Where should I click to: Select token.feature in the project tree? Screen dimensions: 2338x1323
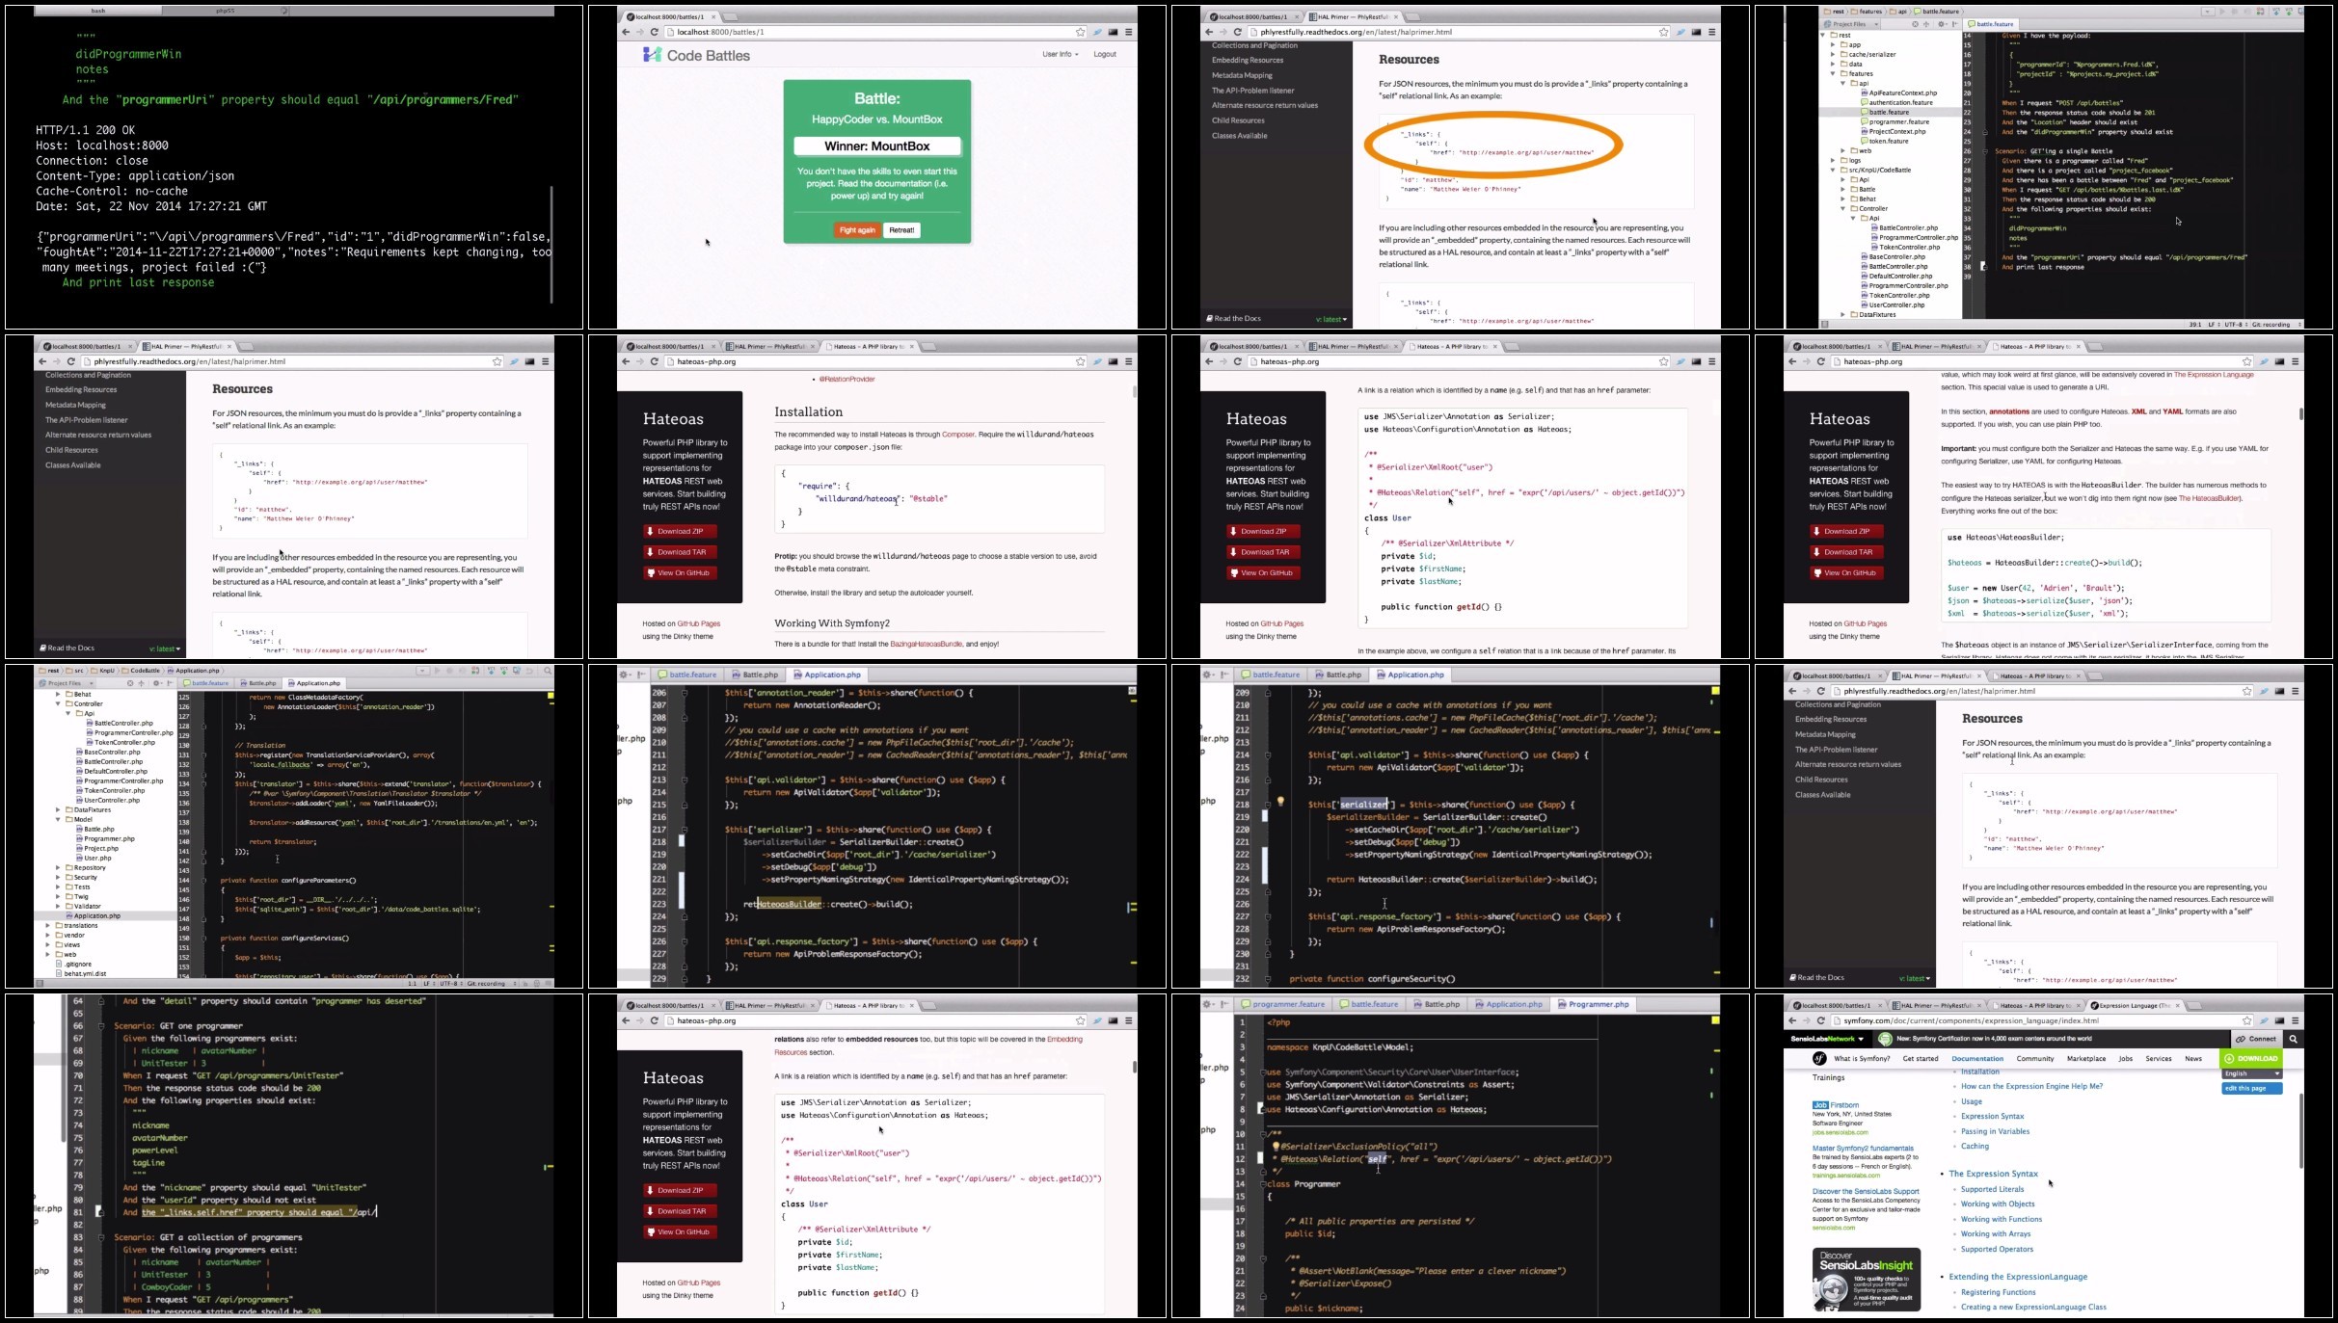click(x=1885, y=141)
